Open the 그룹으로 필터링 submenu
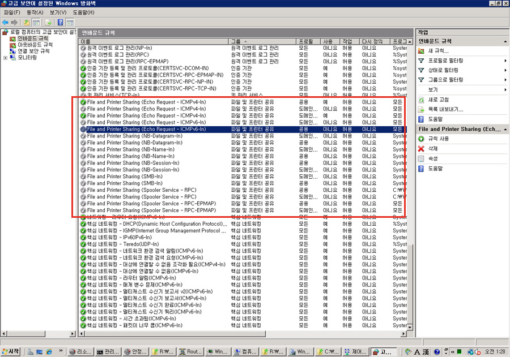 [x=445, y=80]
